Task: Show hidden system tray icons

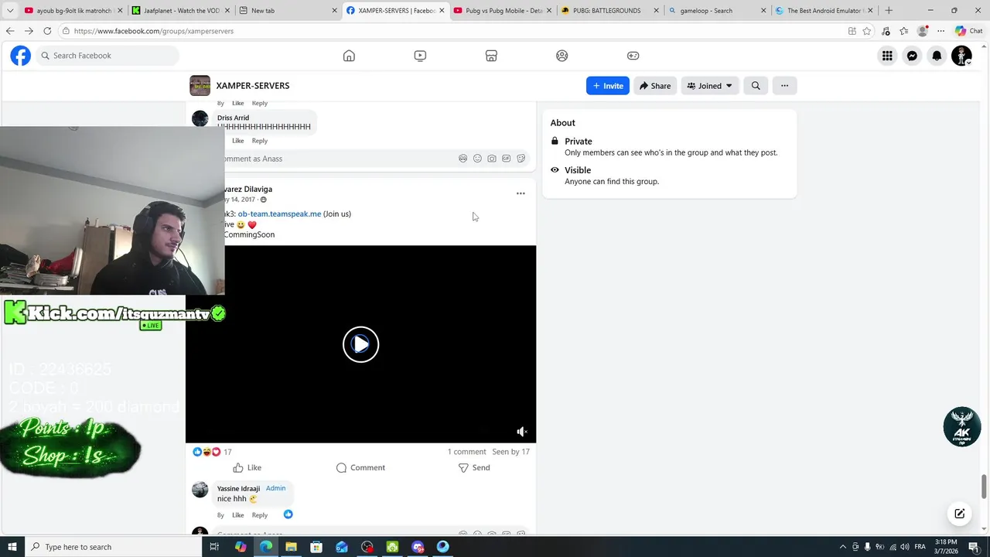Action: [x=843, y=547]
